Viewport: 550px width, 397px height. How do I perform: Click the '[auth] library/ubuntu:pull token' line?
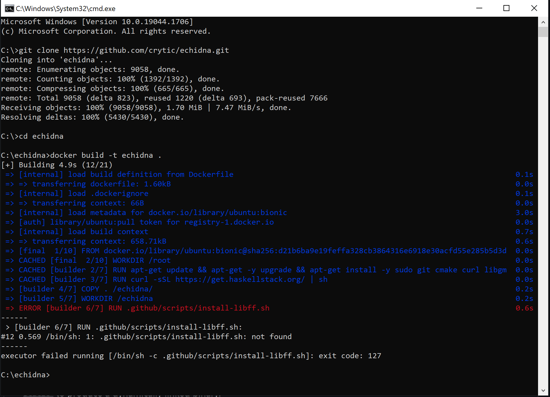click(x=139, y=222)
